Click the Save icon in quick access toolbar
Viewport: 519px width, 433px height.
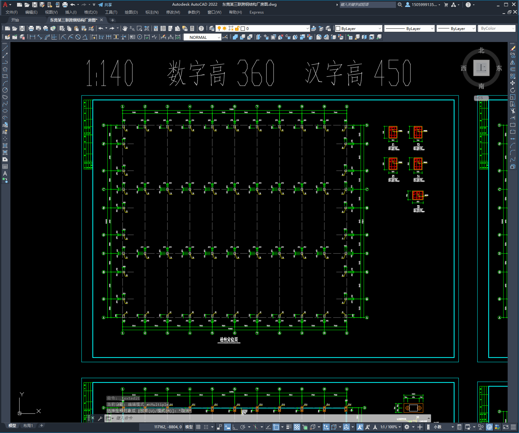coord(35,5)
